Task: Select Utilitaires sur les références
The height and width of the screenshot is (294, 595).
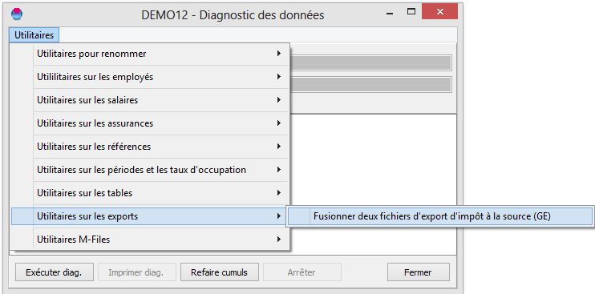Action: point(151,147)
